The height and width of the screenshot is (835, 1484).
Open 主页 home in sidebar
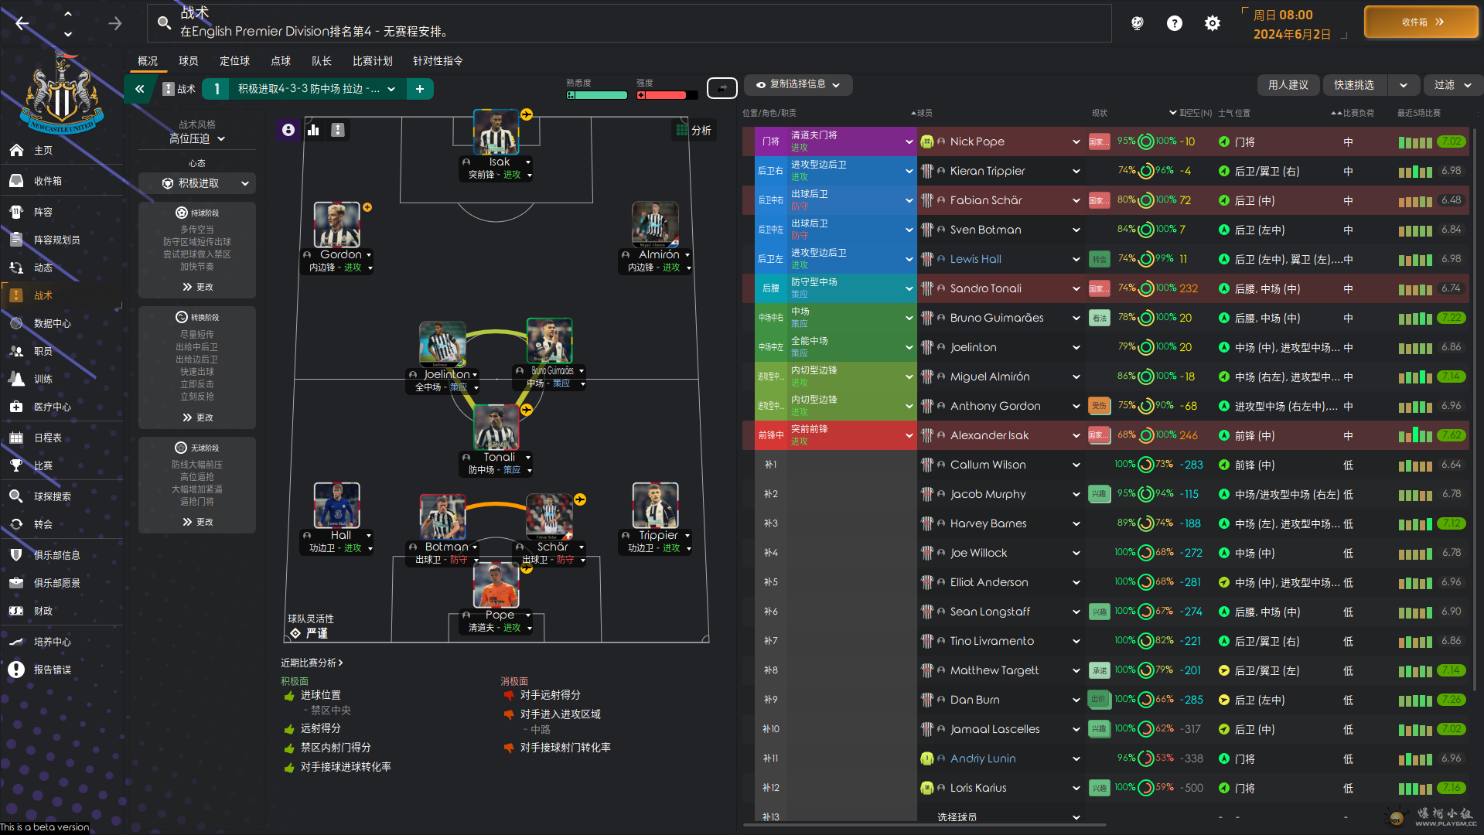(43, 150)
